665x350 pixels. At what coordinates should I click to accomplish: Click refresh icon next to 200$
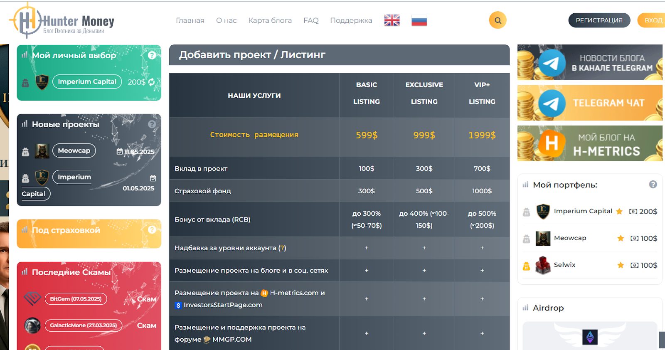coord(152,82)
